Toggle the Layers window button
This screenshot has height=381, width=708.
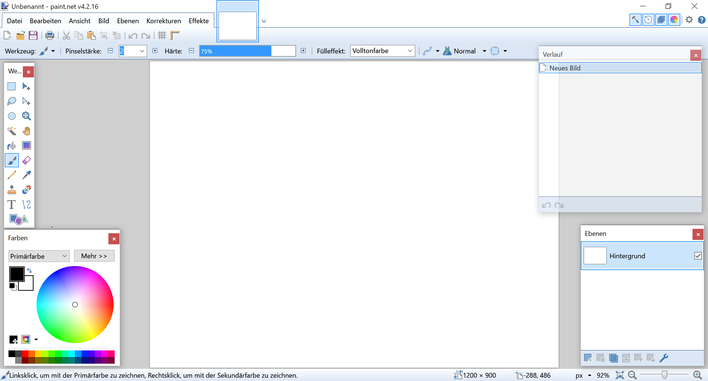click(661, 20)
